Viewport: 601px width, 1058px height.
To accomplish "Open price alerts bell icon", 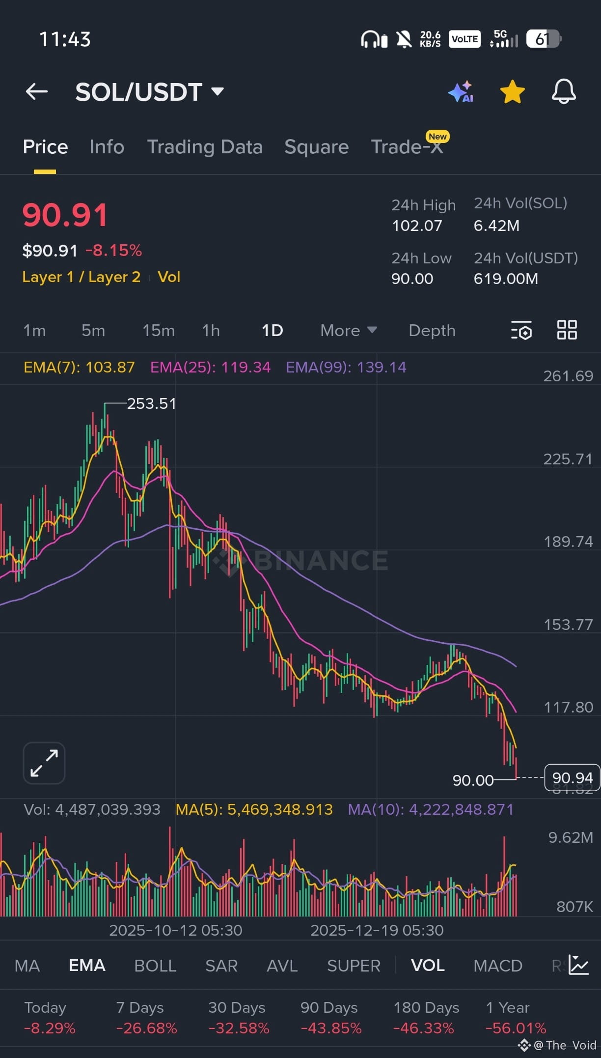I will coord(564,91).
